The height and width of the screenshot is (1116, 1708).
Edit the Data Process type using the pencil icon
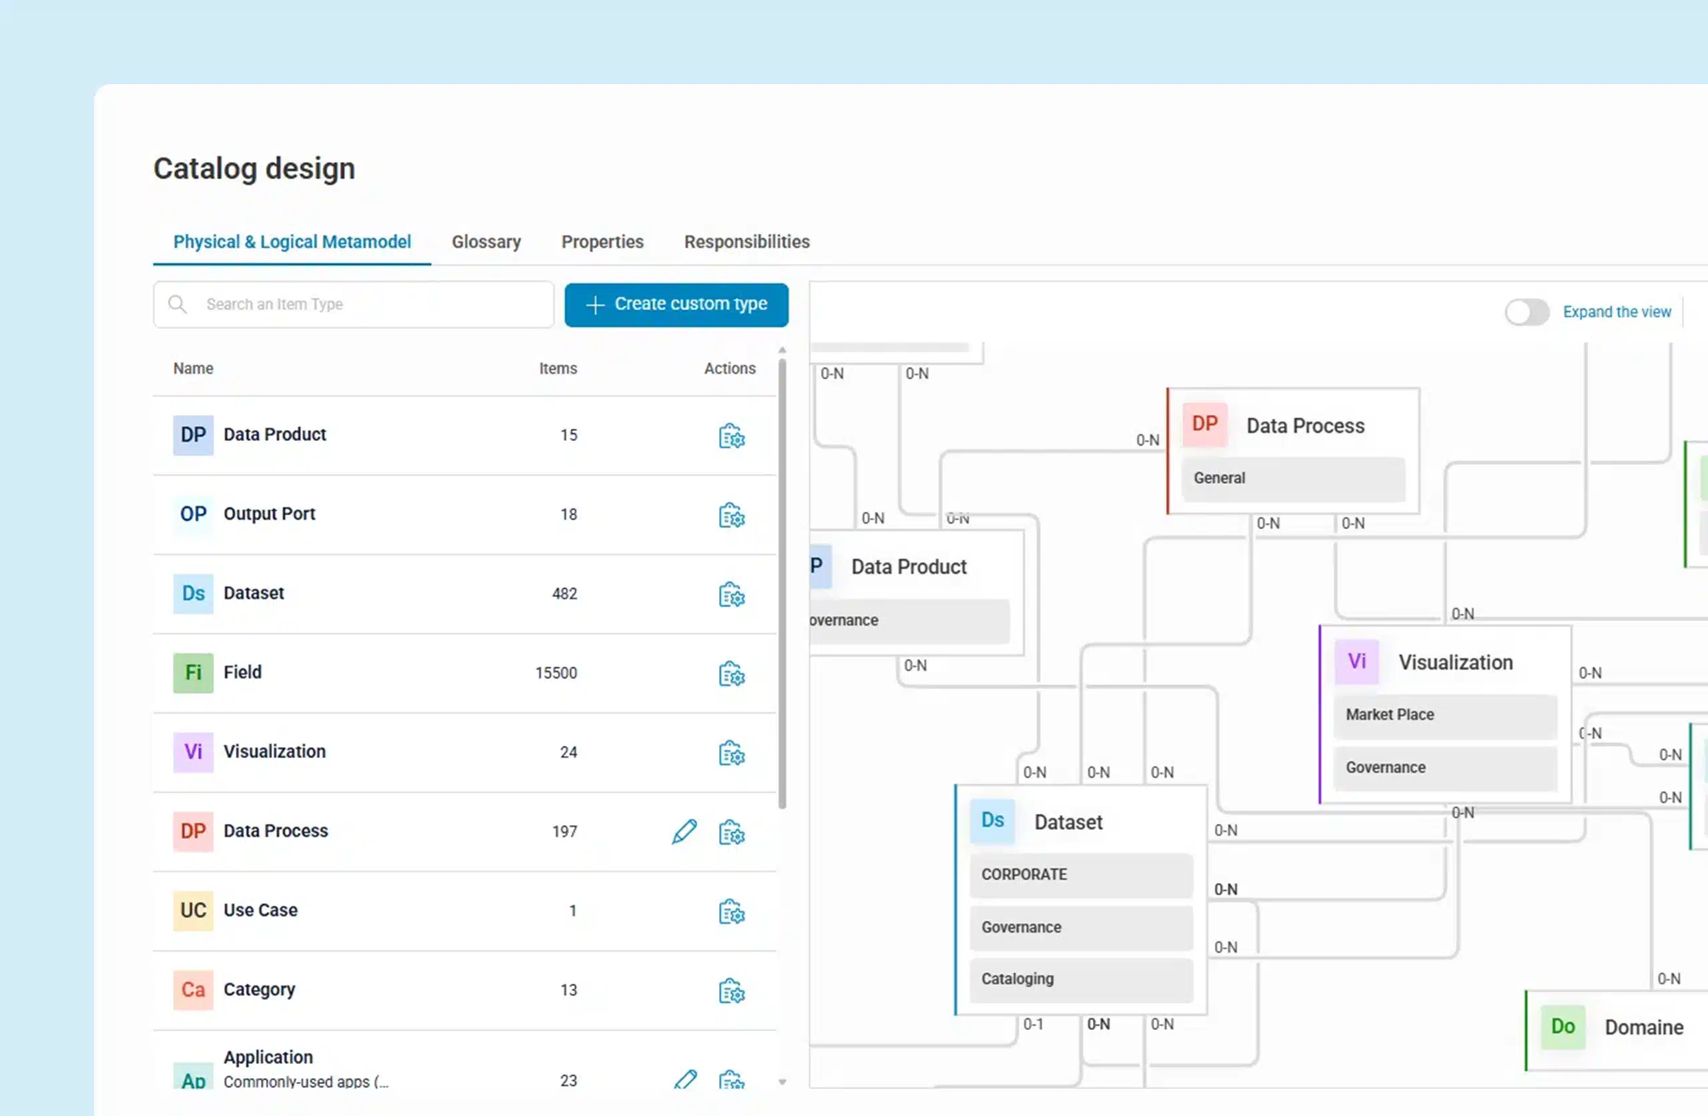click(x=683, y=832)
